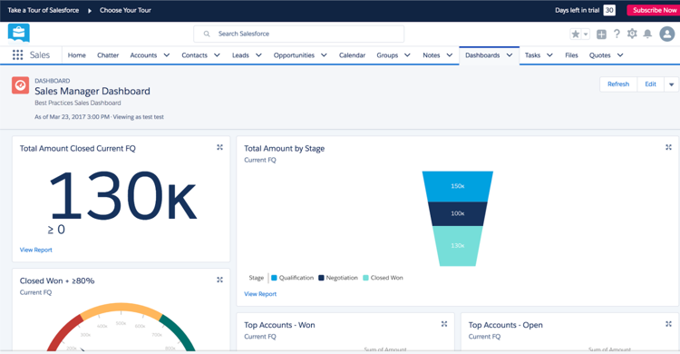This screenshot has width=680, height=354.
Task: Click the 150k funnel segment
Action: 458,186
